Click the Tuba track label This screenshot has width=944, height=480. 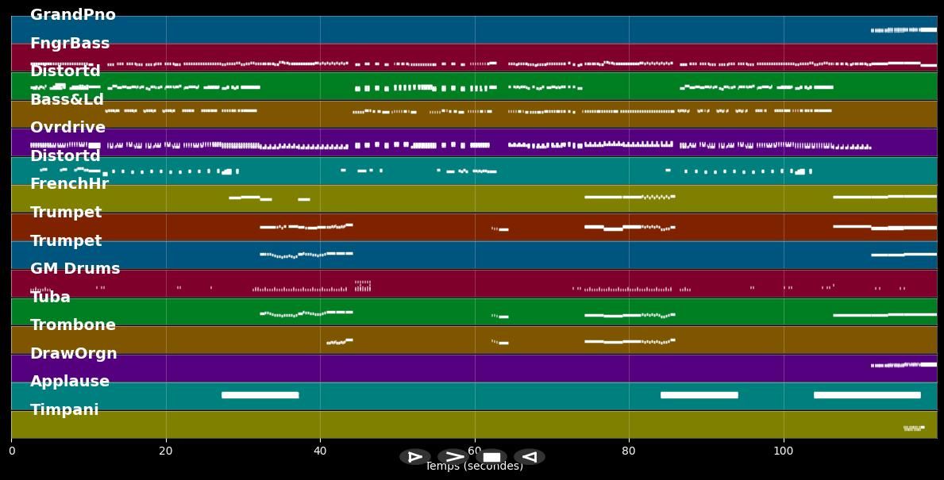click(50, 297)
